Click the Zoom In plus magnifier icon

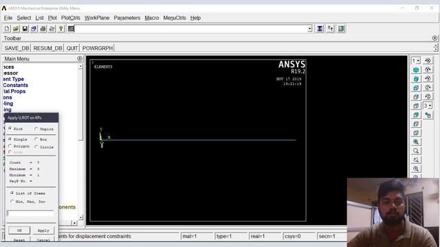click(416, 169)
